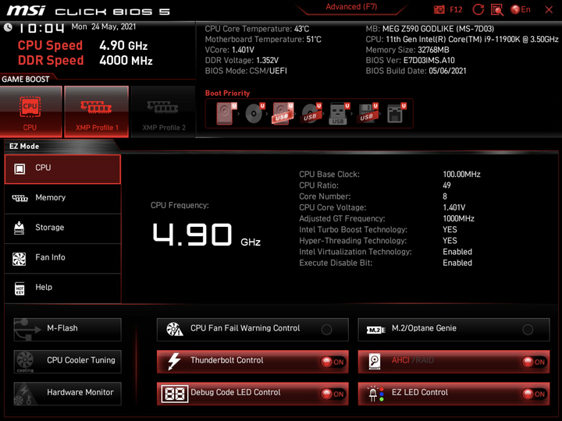Click Intel Virtualization Technology Enabled value
The width and height of the screenshot is (562, 421).
tap(457, 252)
